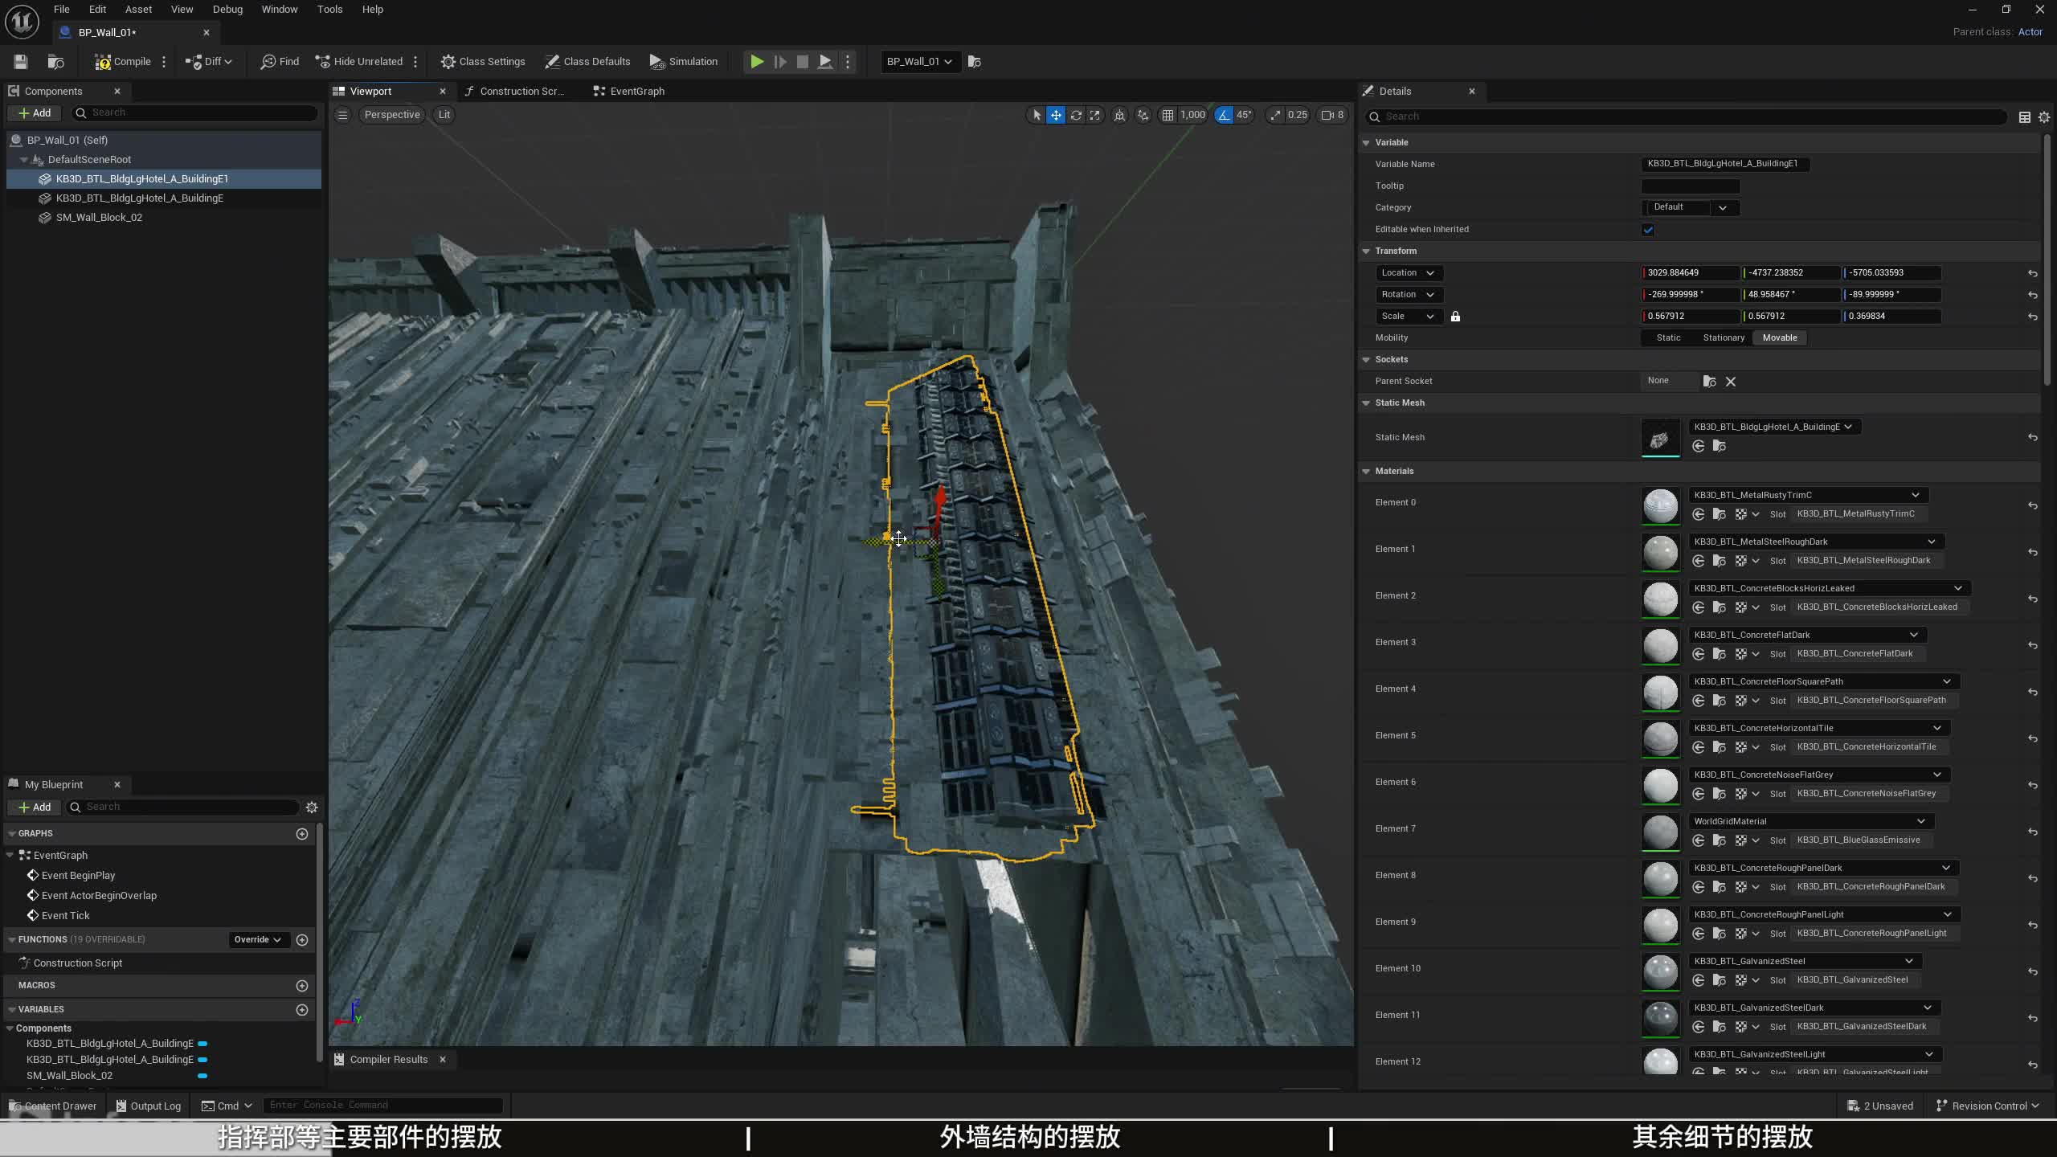Open Details panel settings gear

pos(2044,117)
